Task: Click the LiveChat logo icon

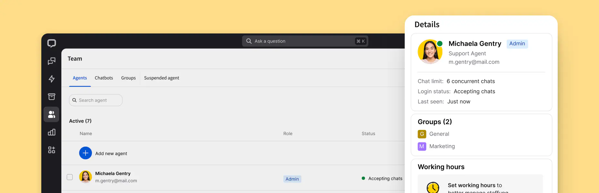Action: (52, 43)
